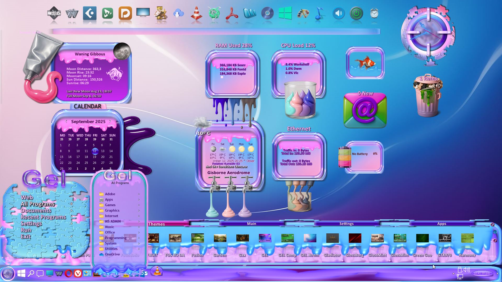Click the green power button dock icon
This screenshot has height=282, width=502.
[356, 13]
